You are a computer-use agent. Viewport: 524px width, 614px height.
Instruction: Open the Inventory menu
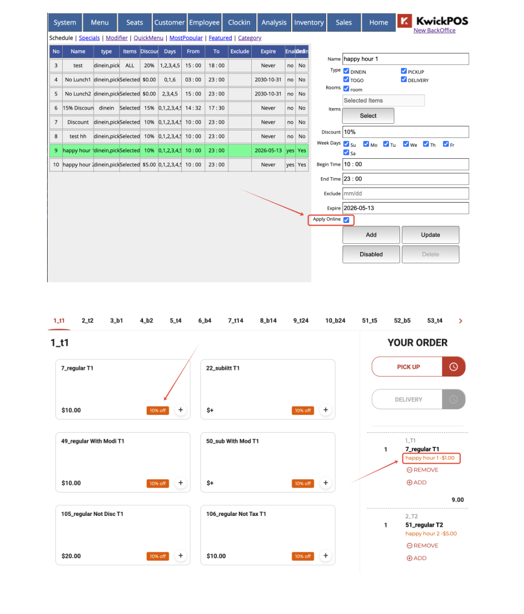309,22
